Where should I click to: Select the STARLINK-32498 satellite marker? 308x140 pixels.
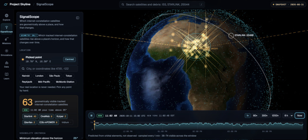231,35
